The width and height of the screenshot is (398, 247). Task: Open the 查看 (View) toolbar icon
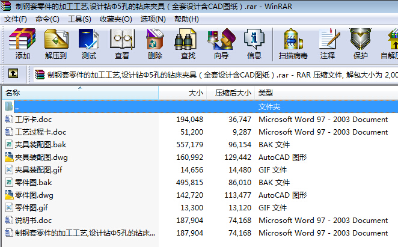(x=122, y=38)
